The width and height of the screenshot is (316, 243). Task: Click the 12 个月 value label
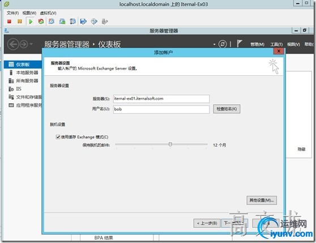point(220,145)
